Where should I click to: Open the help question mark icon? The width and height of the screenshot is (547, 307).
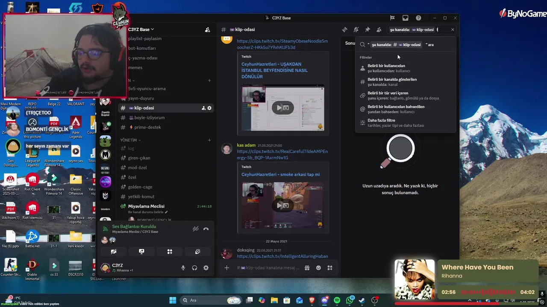coord(418,18)
